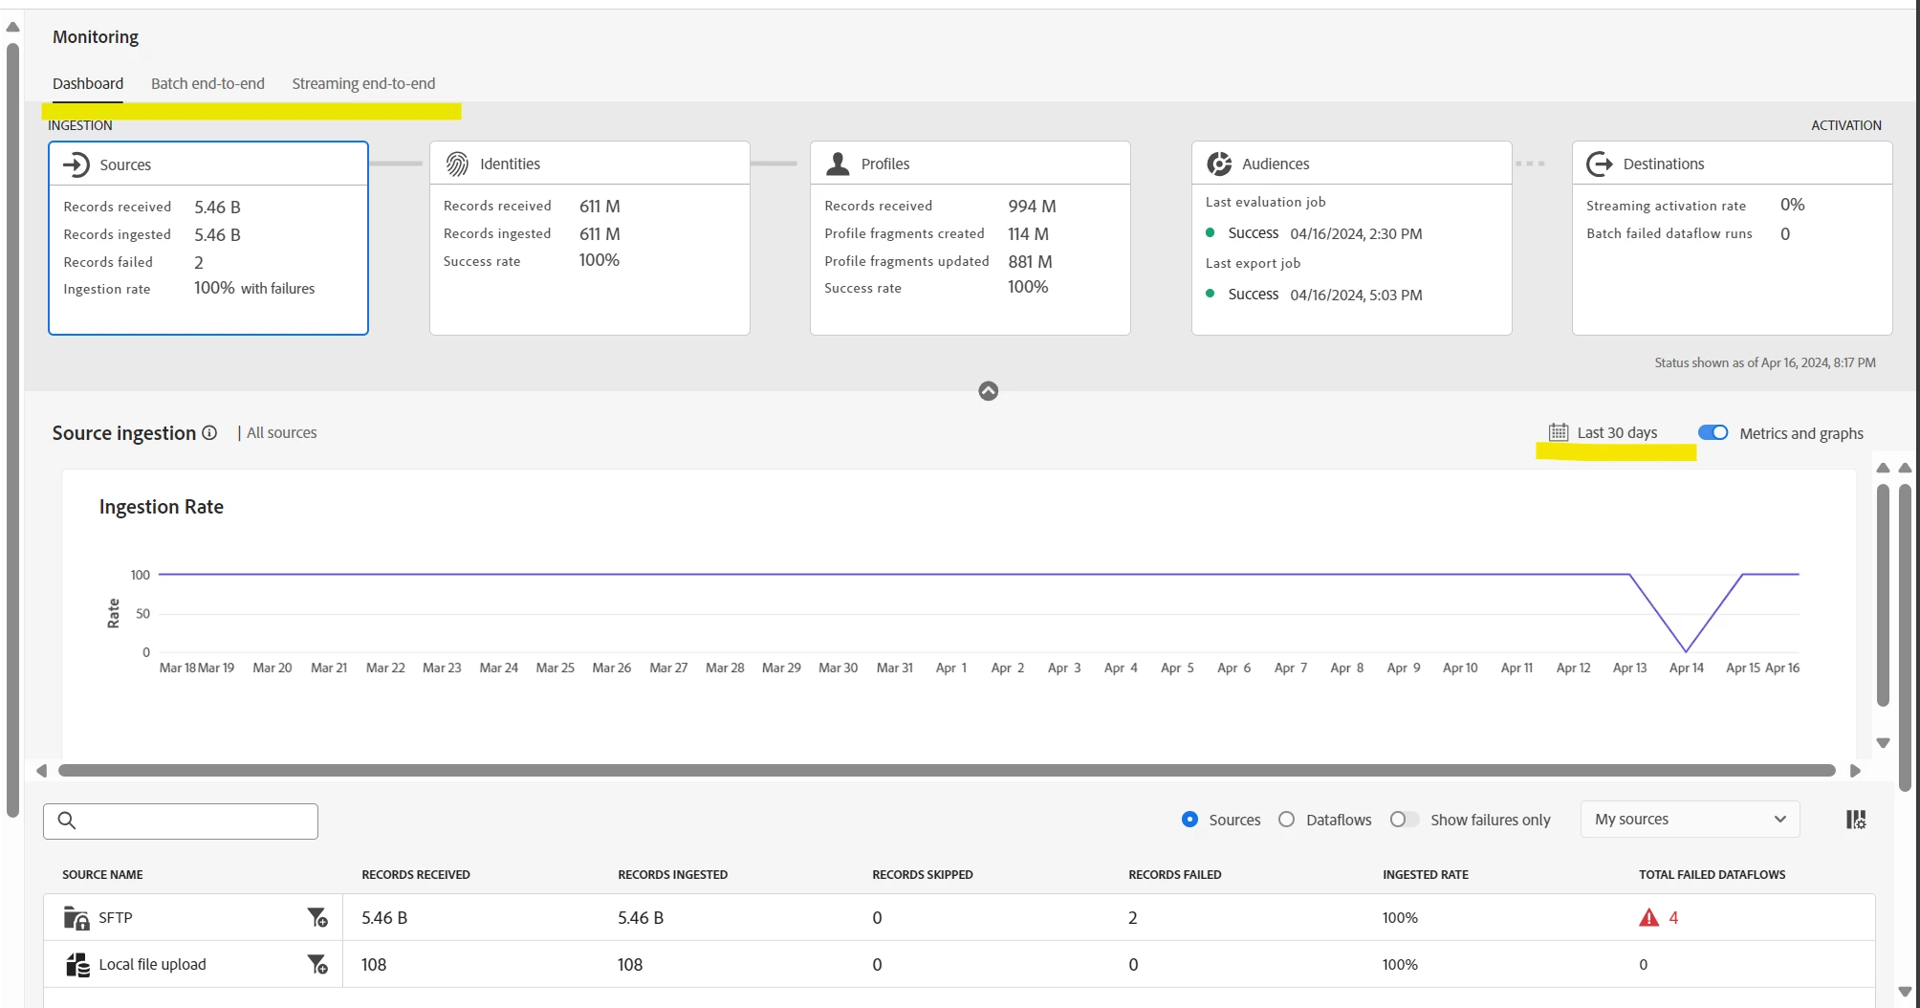Click the Profiles person icon

click(838, 164)
